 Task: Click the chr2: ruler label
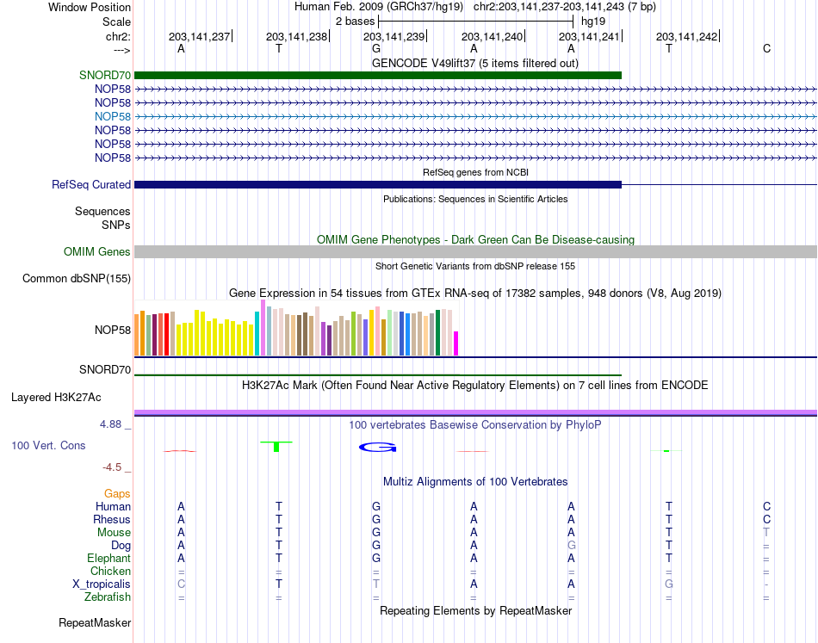119,36
